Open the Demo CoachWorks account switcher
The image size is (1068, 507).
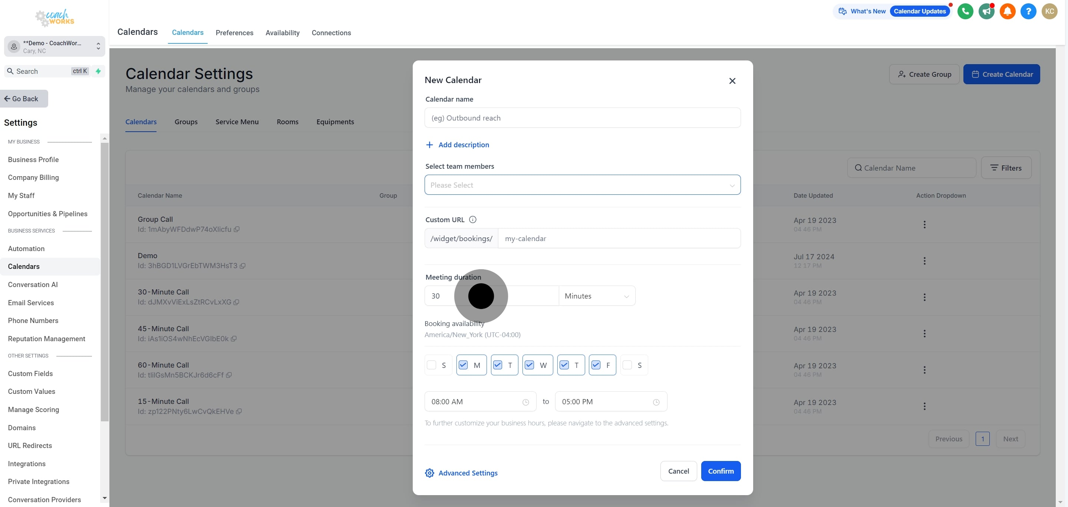point(54,46)
